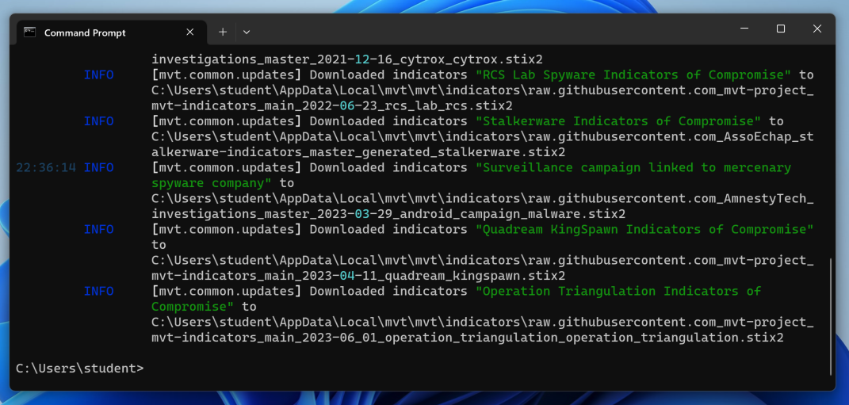Click the alkerware-indicators_master_generated_stalkerware.stix2 filename
The image size is (849, 405).
click(358, 152)
